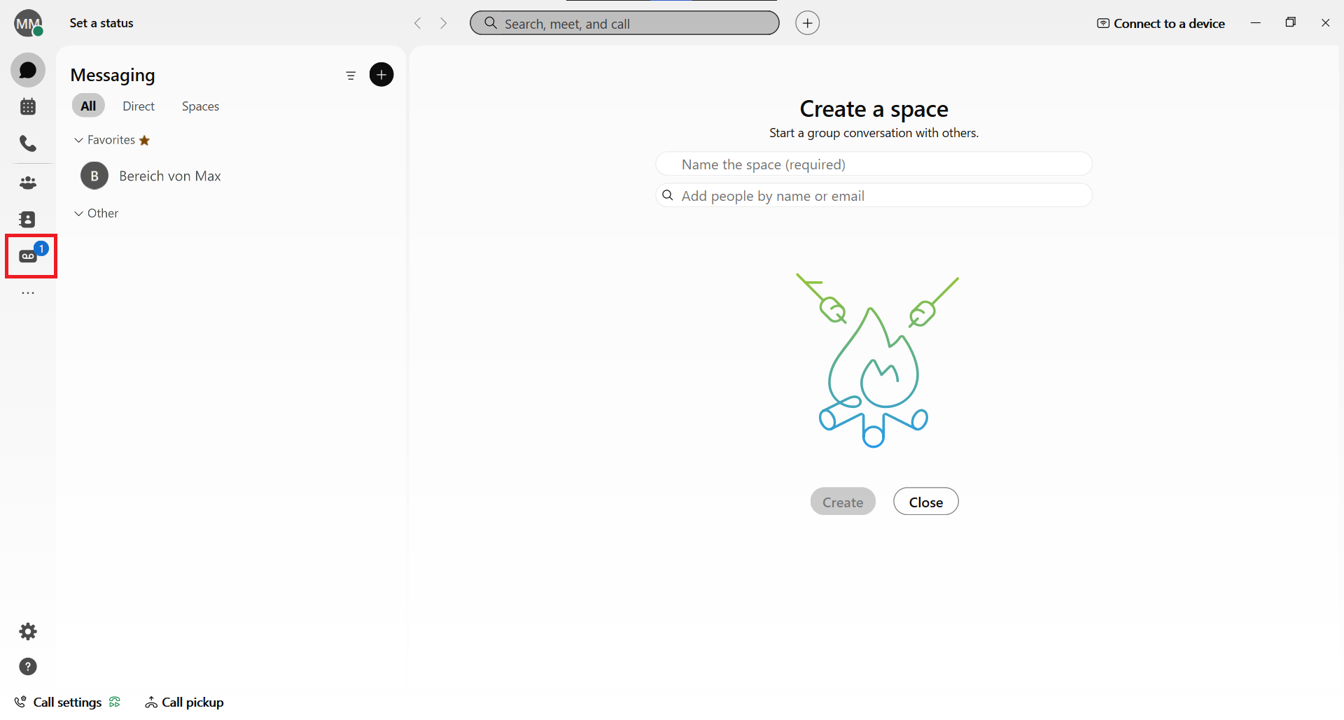Screen dimensions: 1344x720
Task: Click the messaging filter icon
Action: coord(351,76)
